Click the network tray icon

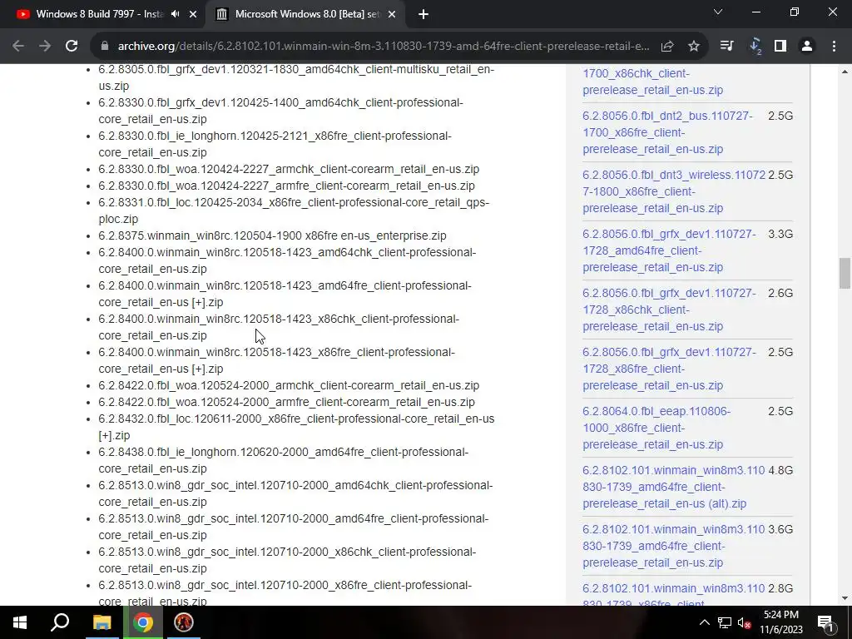point(725,622)
